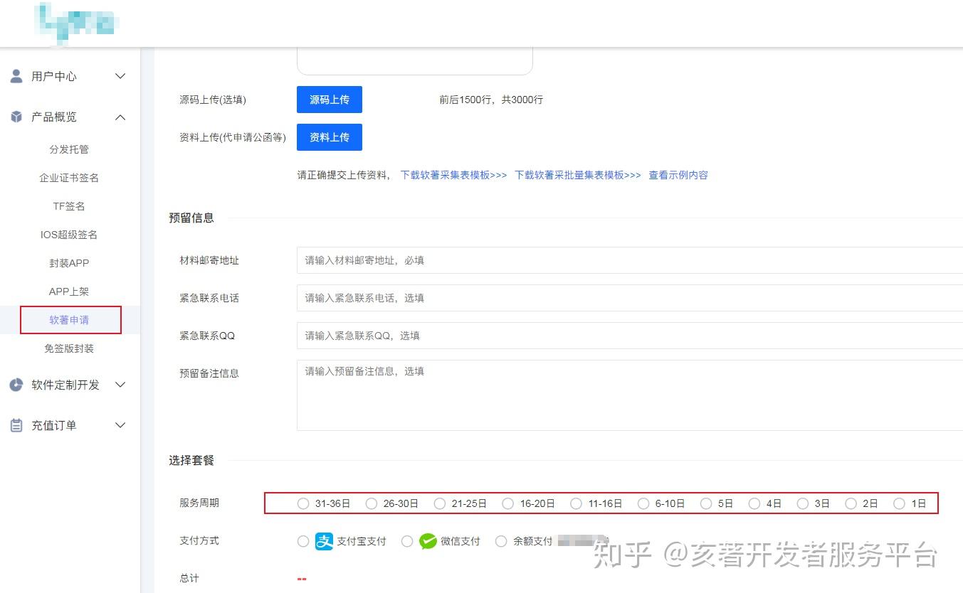This screenshot has width=963, height=593.
Task: Select the 1日 service period
Action: point(900,503)
